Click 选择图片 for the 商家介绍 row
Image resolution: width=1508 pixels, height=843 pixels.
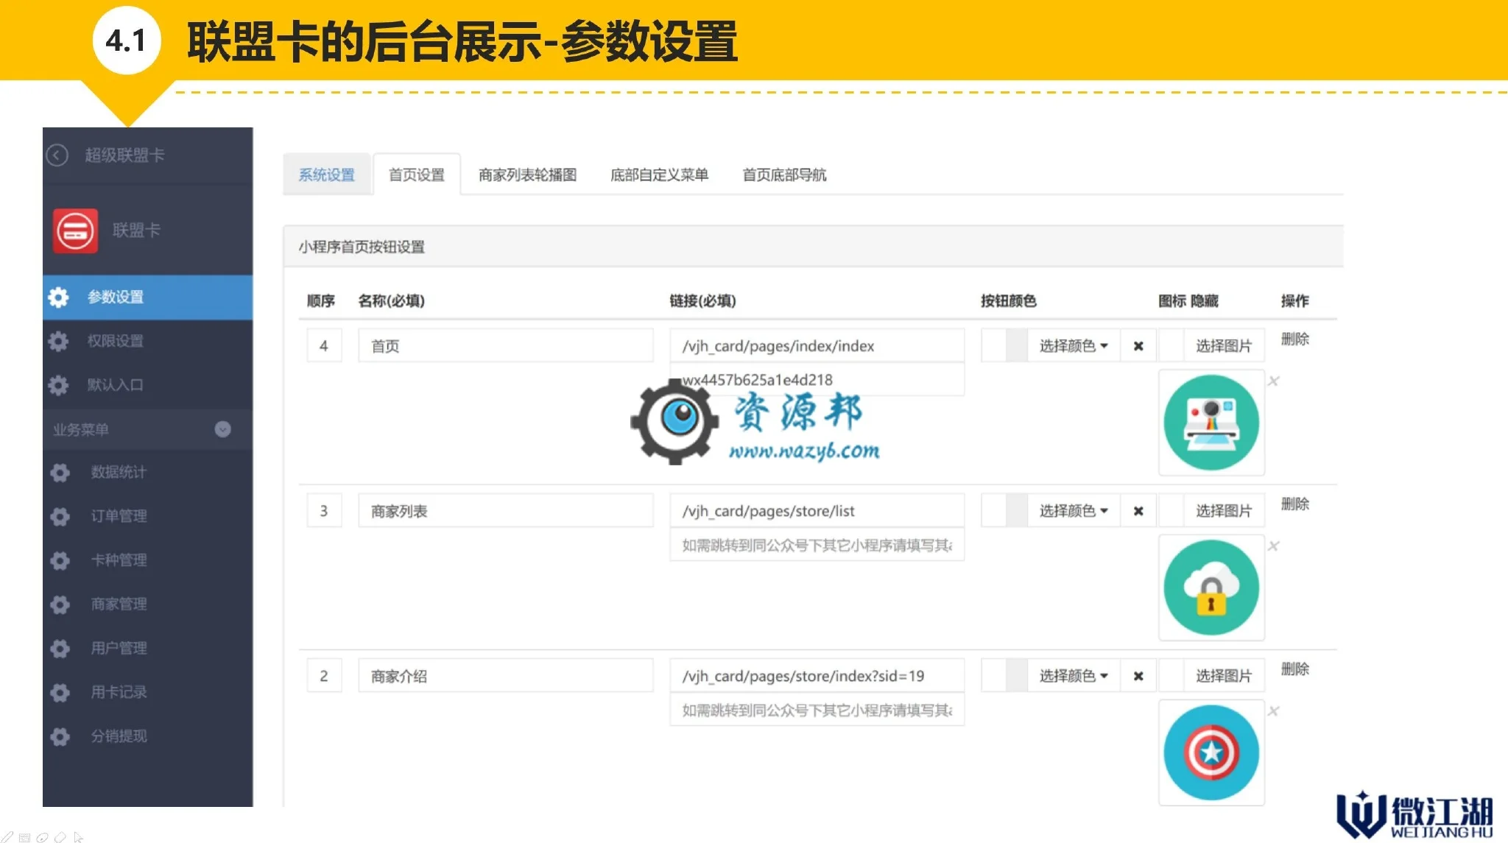(1224, 676)
